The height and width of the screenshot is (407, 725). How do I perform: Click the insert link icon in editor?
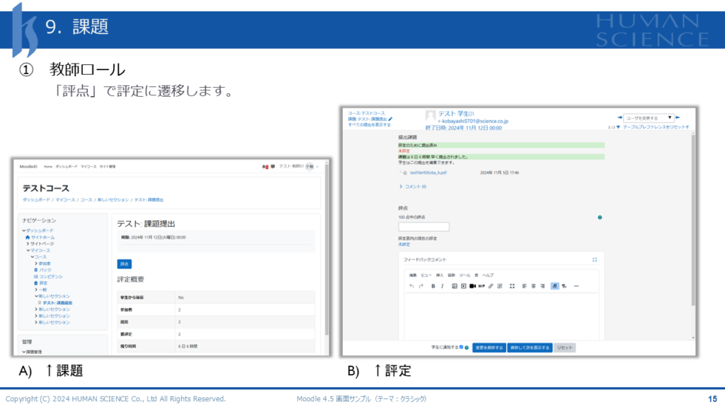click(x=491, y=286)
